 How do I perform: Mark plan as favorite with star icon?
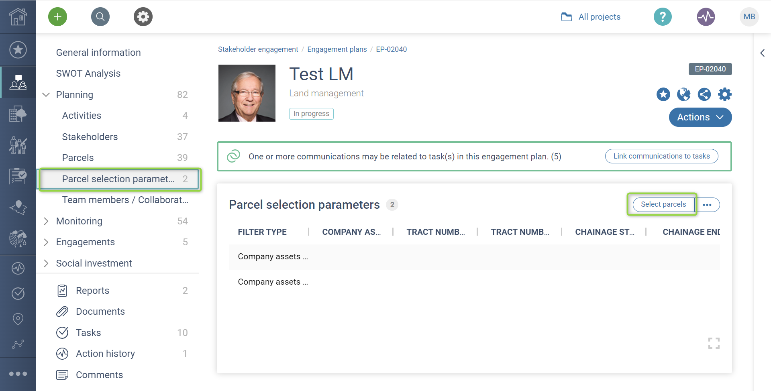click(x=663, y=94)
